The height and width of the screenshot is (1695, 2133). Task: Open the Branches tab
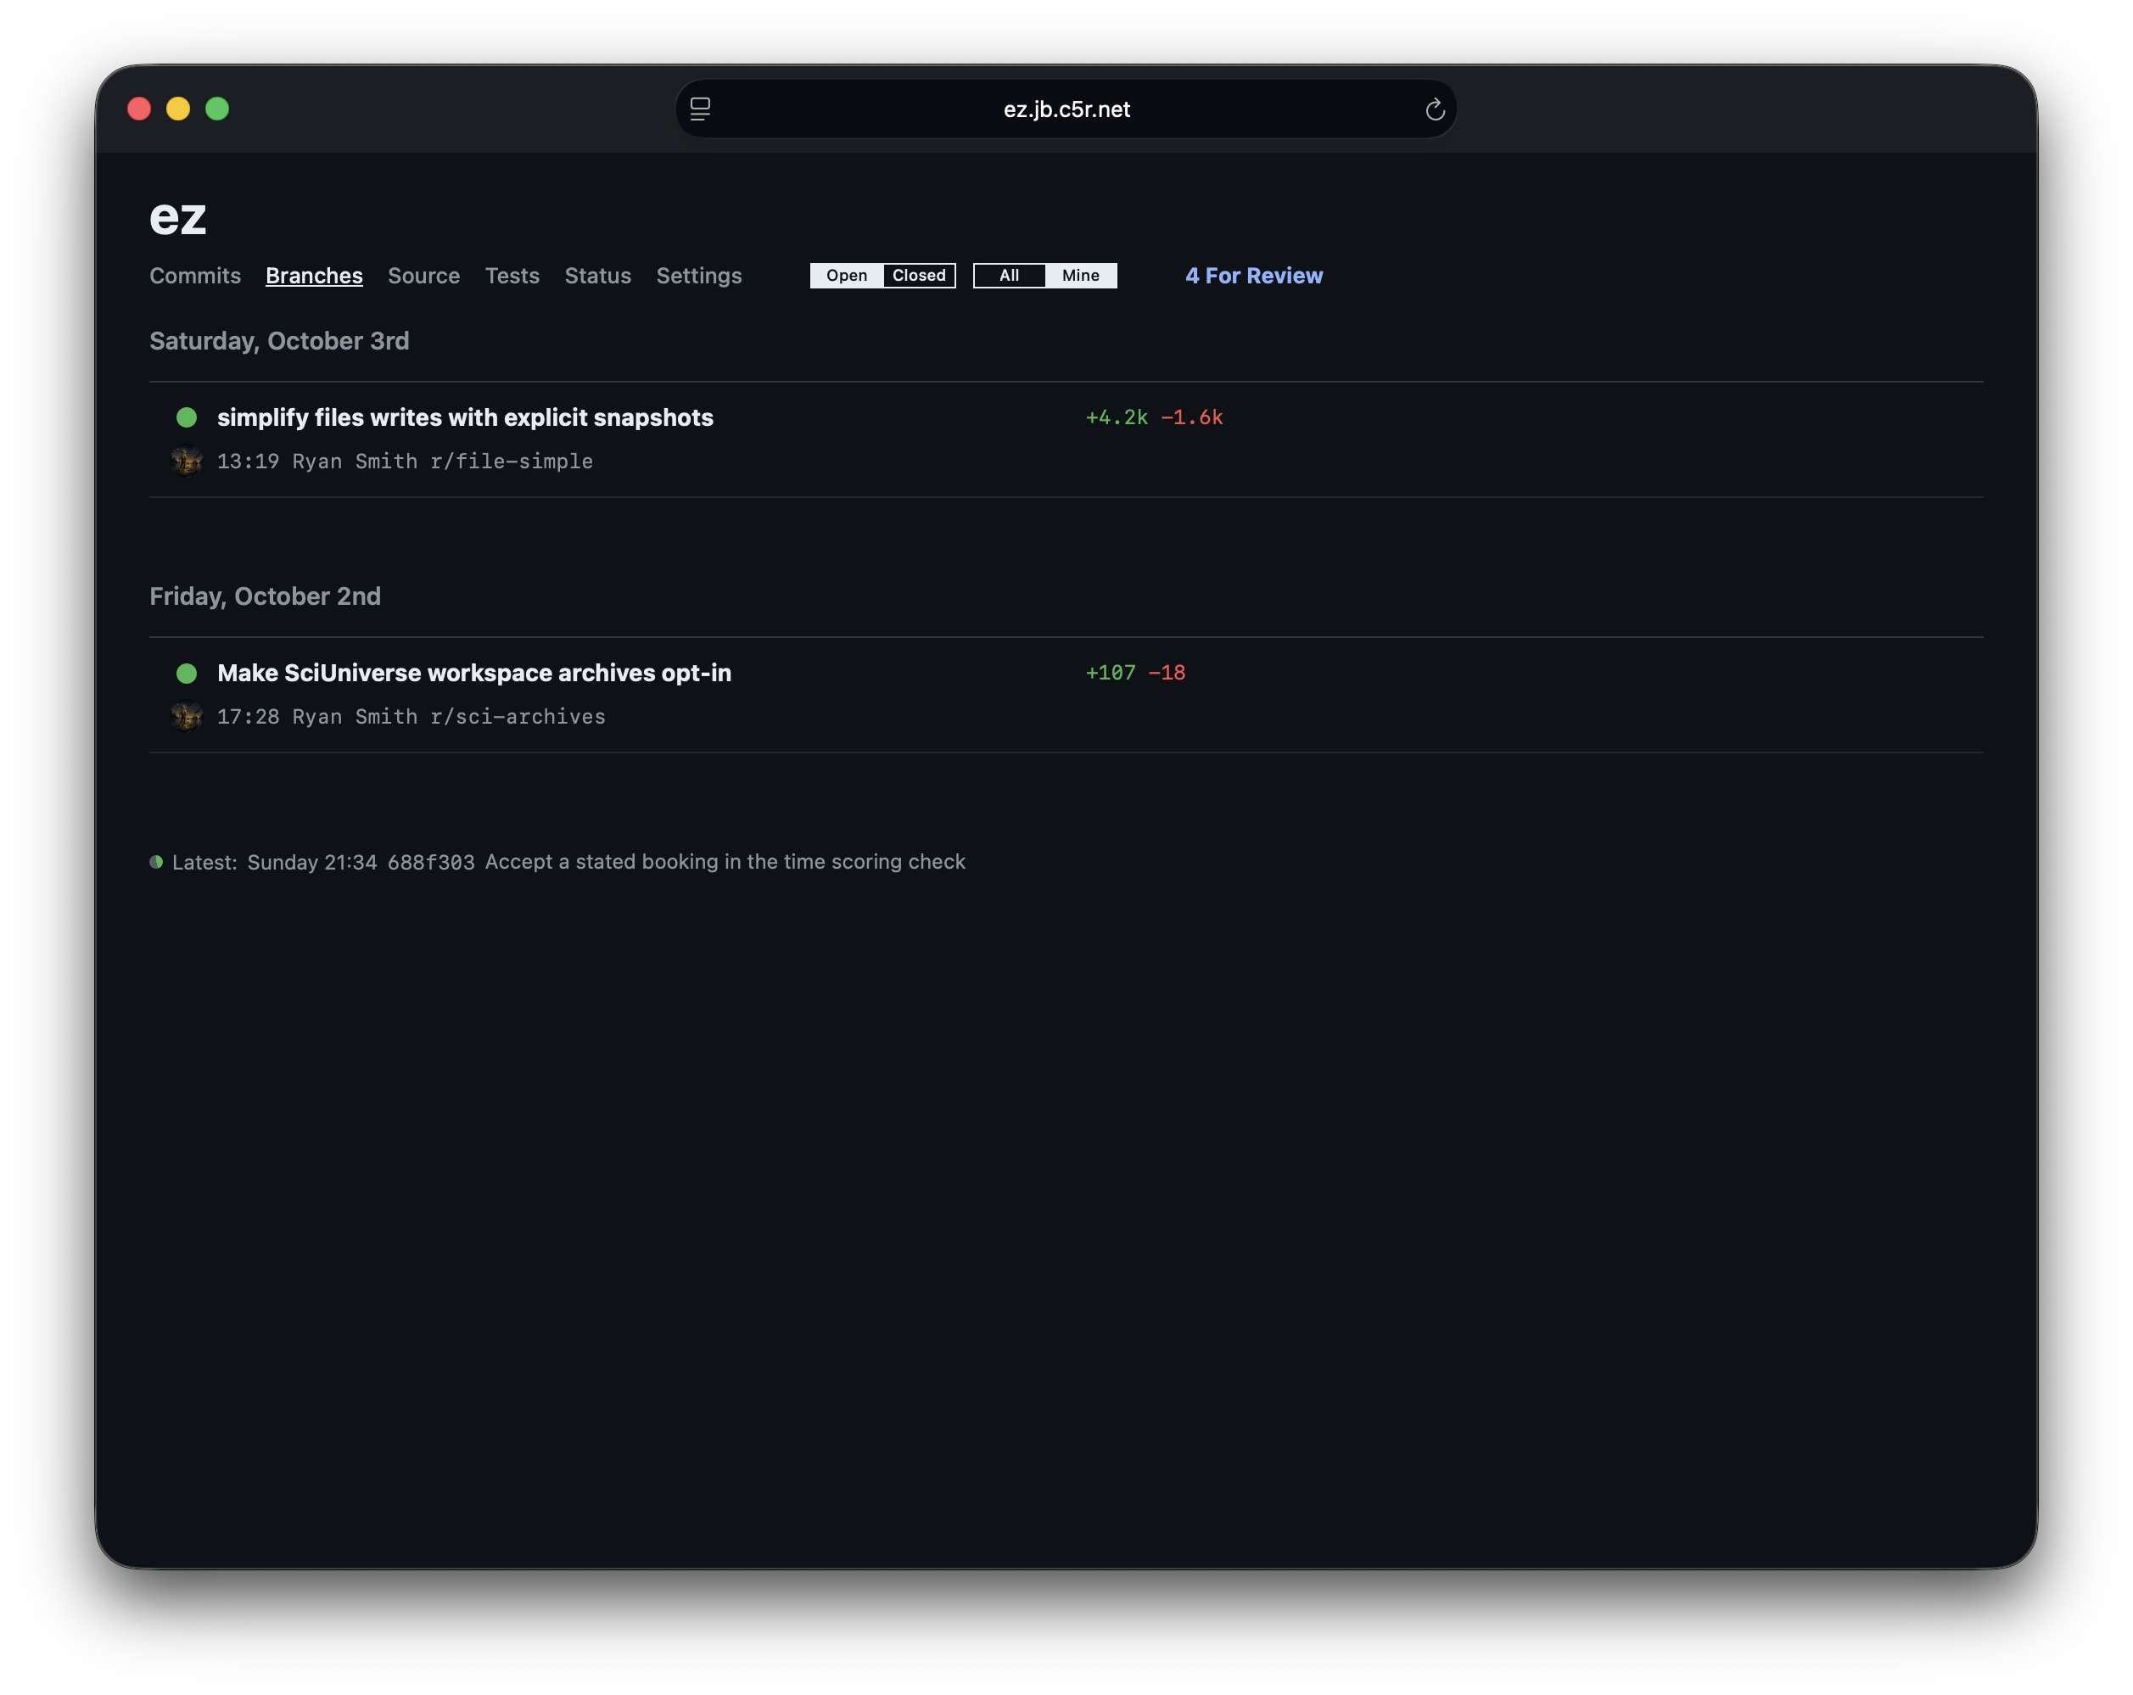[x=315, y=276]
